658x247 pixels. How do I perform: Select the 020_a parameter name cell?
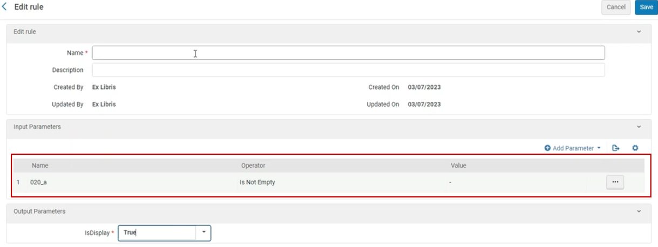click(39, 182)
